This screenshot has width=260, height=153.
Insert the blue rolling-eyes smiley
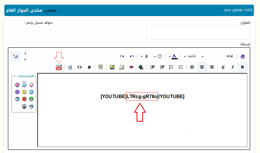17,99
